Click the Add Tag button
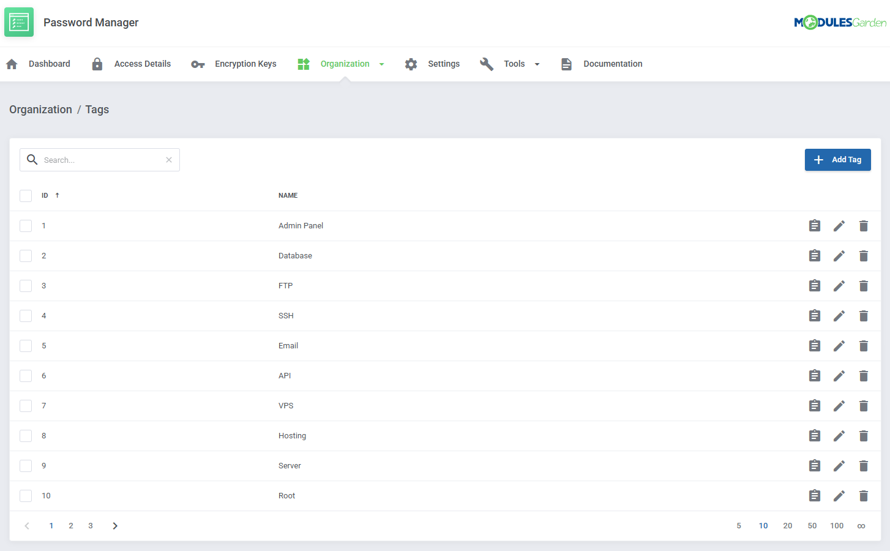The image size is (890, 551). 837,160
